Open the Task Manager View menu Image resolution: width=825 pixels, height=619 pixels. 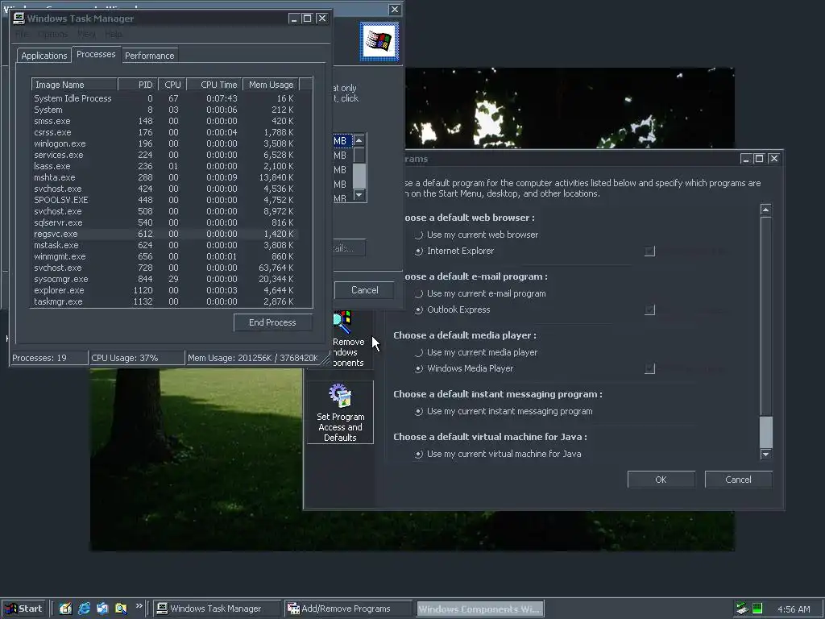(x=86, y=34)
